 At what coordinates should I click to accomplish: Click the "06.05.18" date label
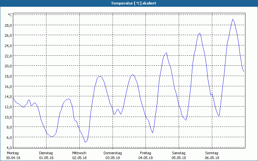pos(212,158)
